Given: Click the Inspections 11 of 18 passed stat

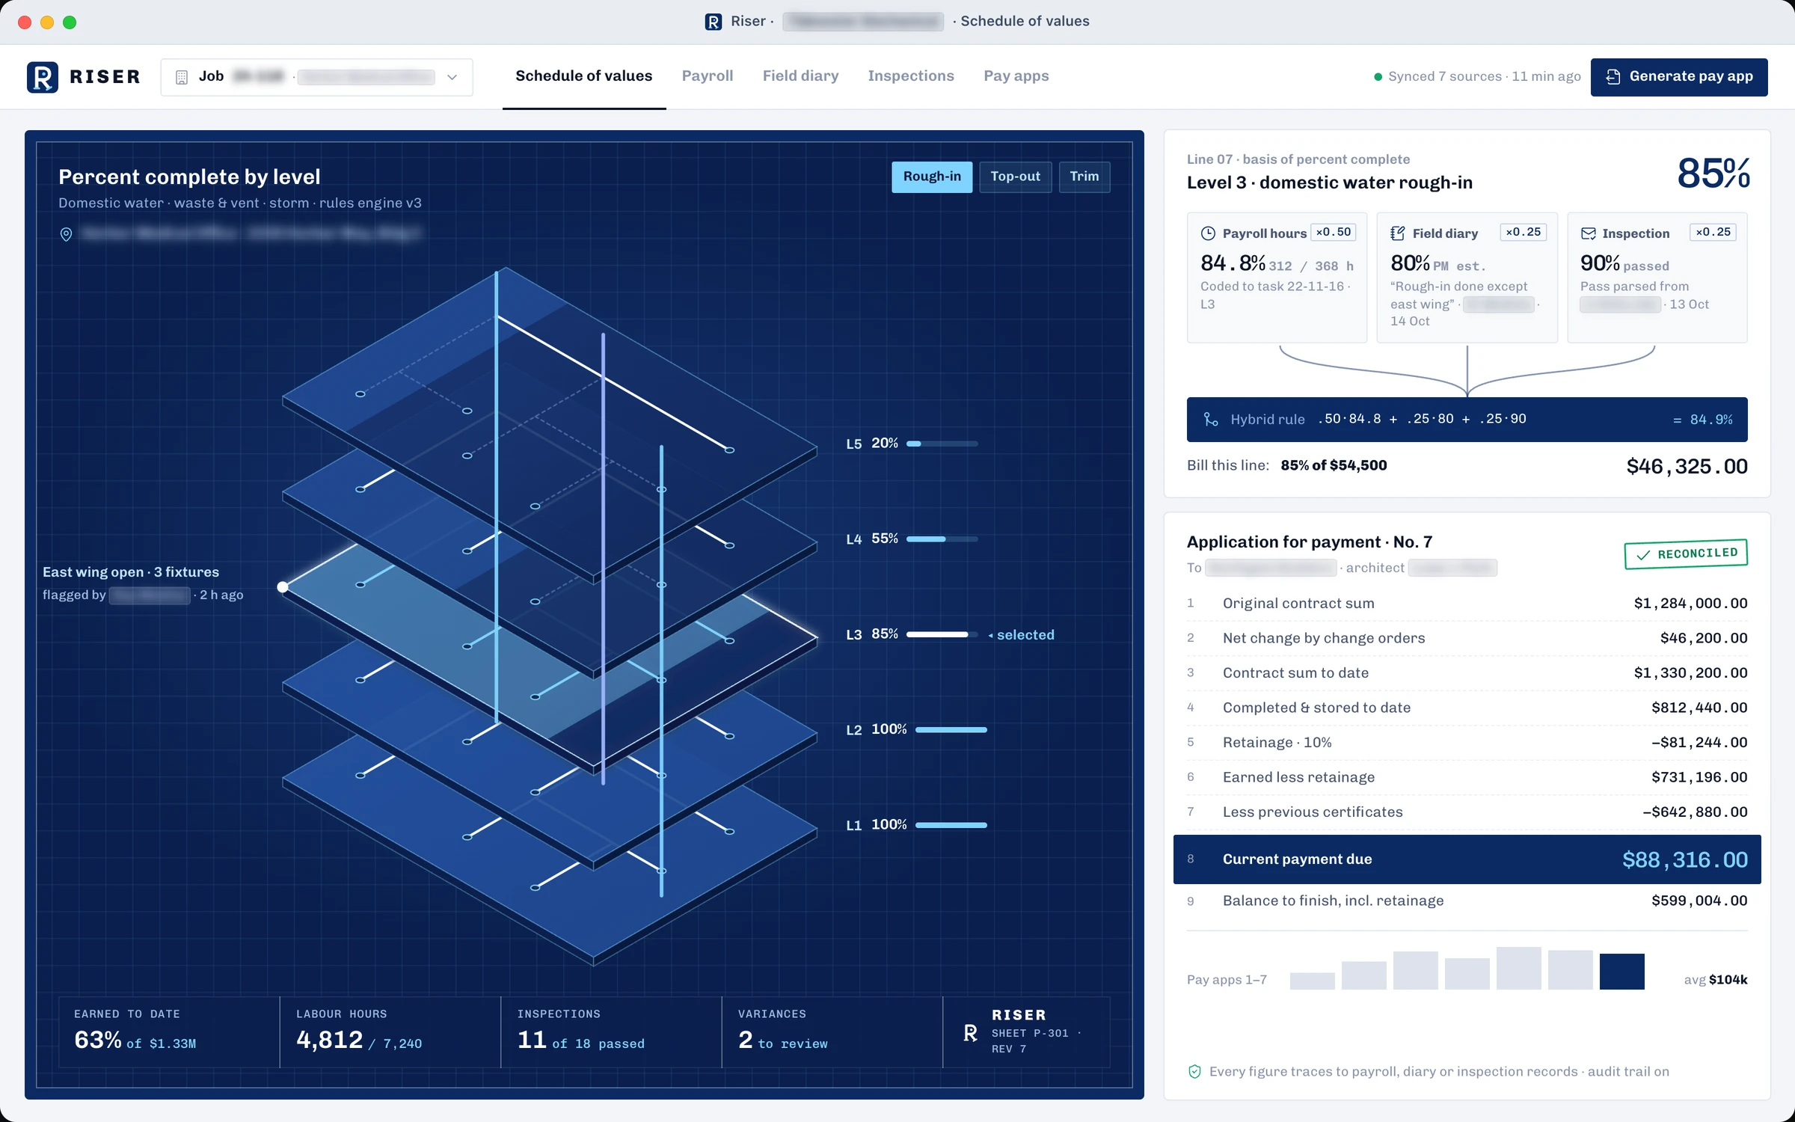Looking at the screenshot, I should click(x=611, y=1032).
